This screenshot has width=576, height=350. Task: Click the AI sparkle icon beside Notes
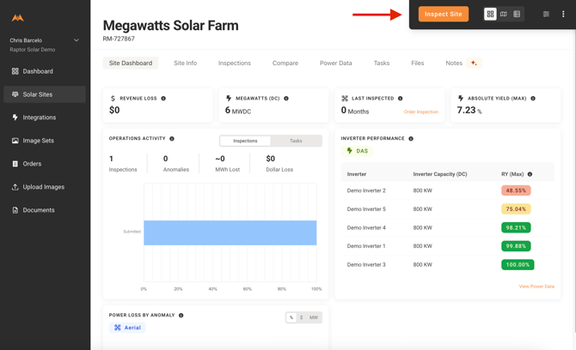pyautogui.click(x=474, y=63)
